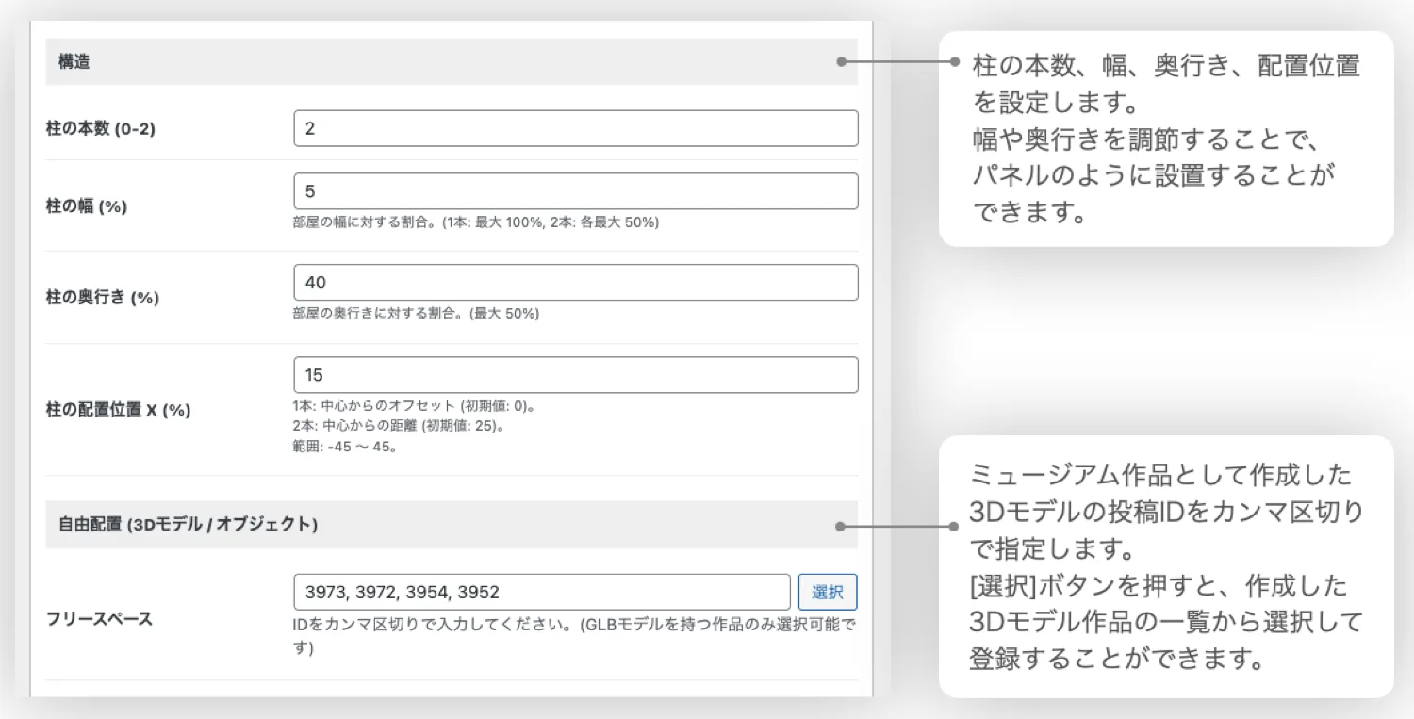Viewport: 1414px width, 719px height.
Task: Click the 部屋の幅に対する割合 help text
Action: pyautogui.click(x=475, y=222)
